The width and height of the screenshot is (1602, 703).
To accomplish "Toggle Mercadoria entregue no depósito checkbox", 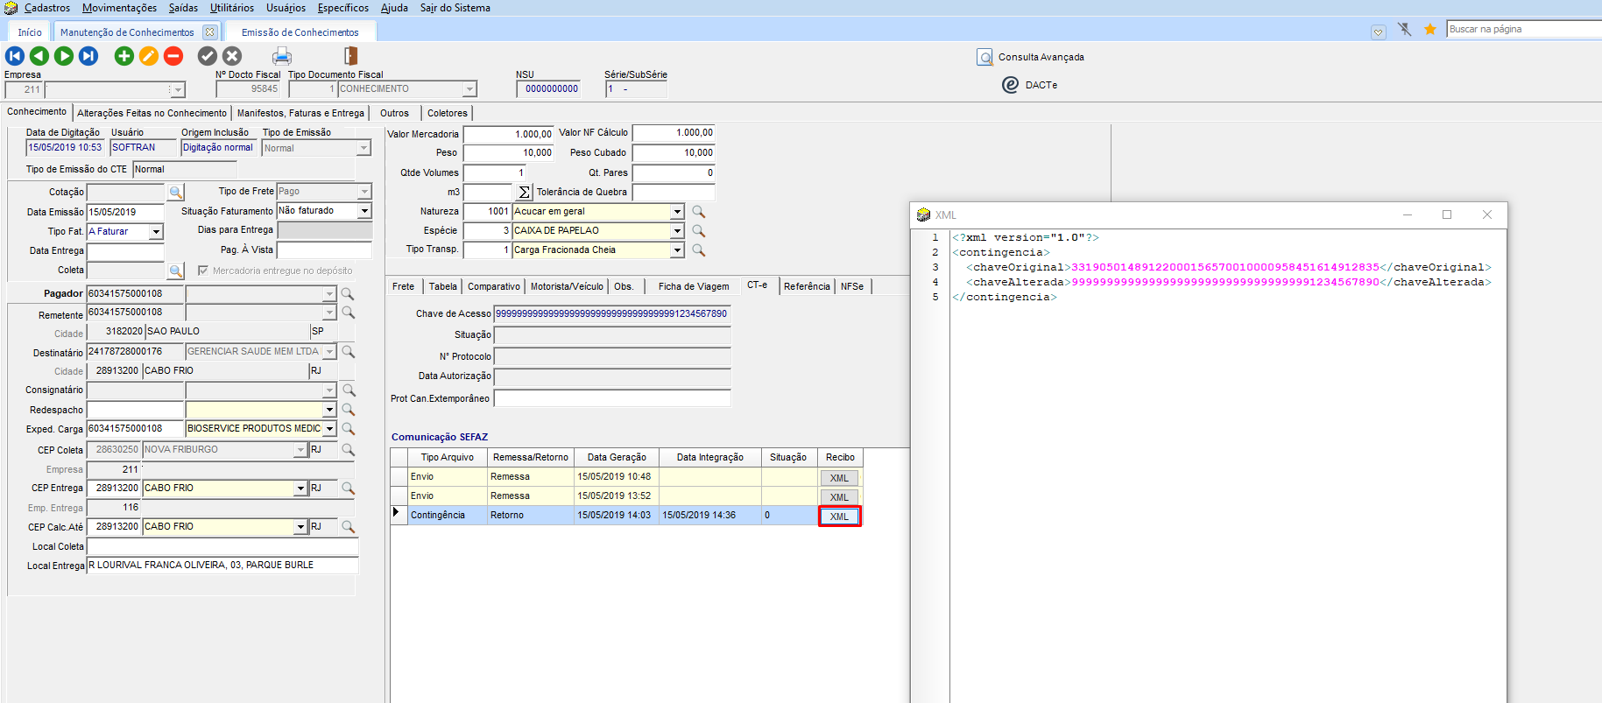I will pyautogui.click(x=203, y=271).
